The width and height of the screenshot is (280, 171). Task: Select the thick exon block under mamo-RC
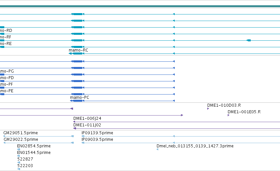click(x=78, y=53)
